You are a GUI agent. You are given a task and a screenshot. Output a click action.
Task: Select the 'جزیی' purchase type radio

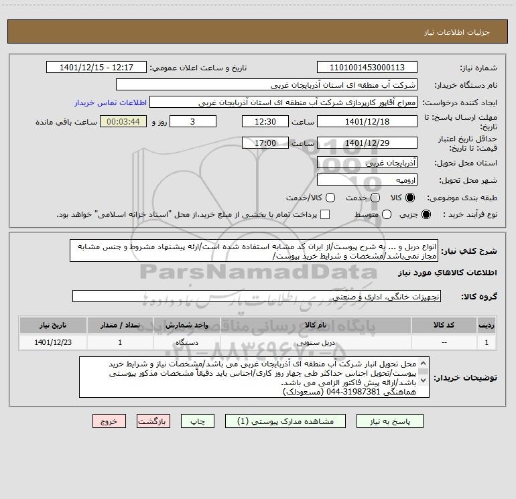(426, 214)
